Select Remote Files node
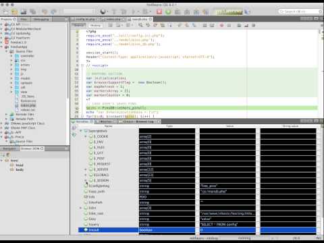 tap(25, 114)
